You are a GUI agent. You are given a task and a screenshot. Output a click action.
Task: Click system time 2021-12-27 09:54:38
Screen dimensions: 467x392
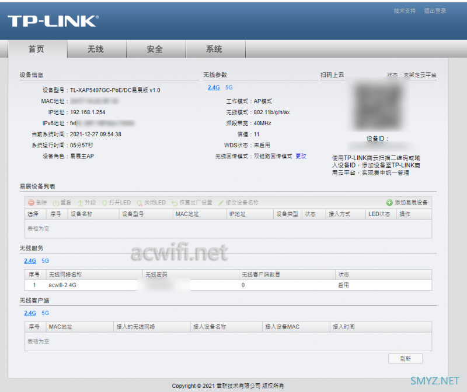(x=96, y=135)
